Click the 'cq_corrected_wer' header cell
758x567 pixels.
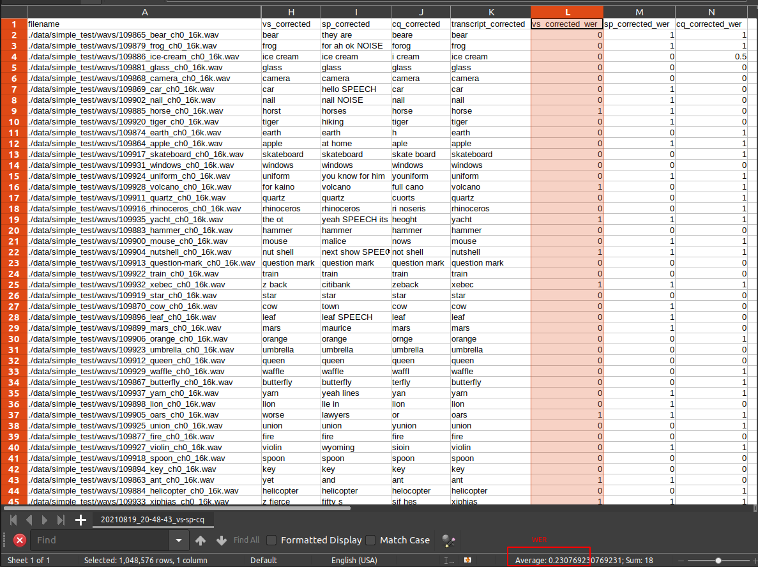click(x=711, y=24)
